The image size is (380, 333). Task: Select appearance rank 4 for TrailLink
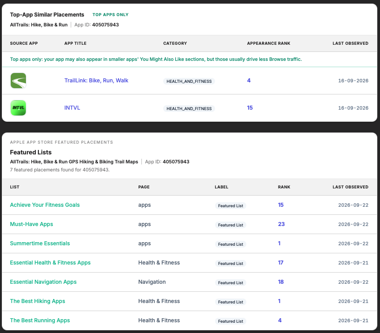pyautogui.click(x=249, y=81)
